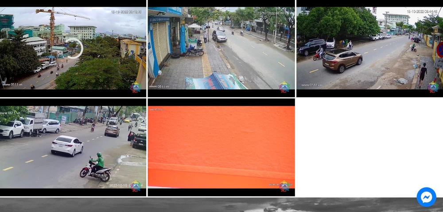Click the grayscale cloudy sky banner image
Screen dimensions: 443x212
[x=221, y=205]
